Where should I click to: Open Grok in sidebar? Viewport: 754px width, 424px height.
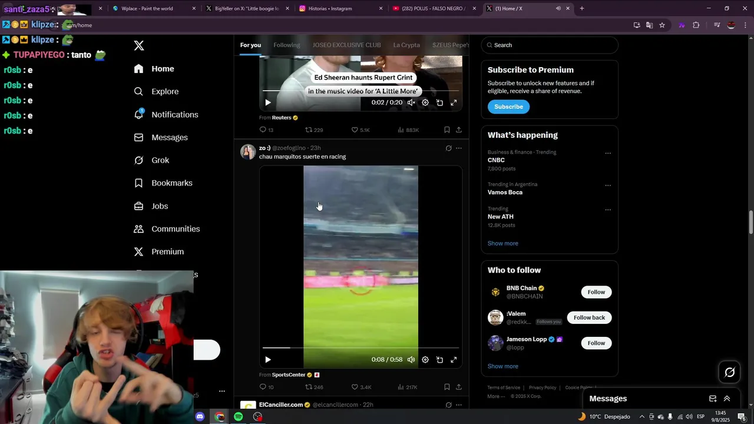point(151,160)
